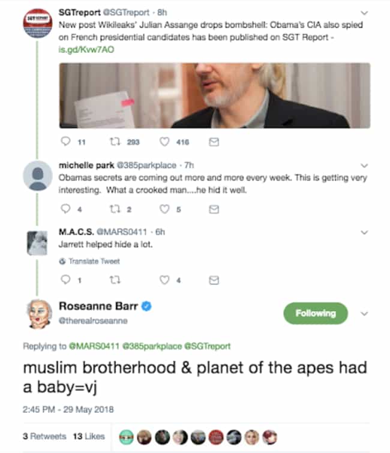Open the is.gd/Kvw7AO link

click(86, 50)
